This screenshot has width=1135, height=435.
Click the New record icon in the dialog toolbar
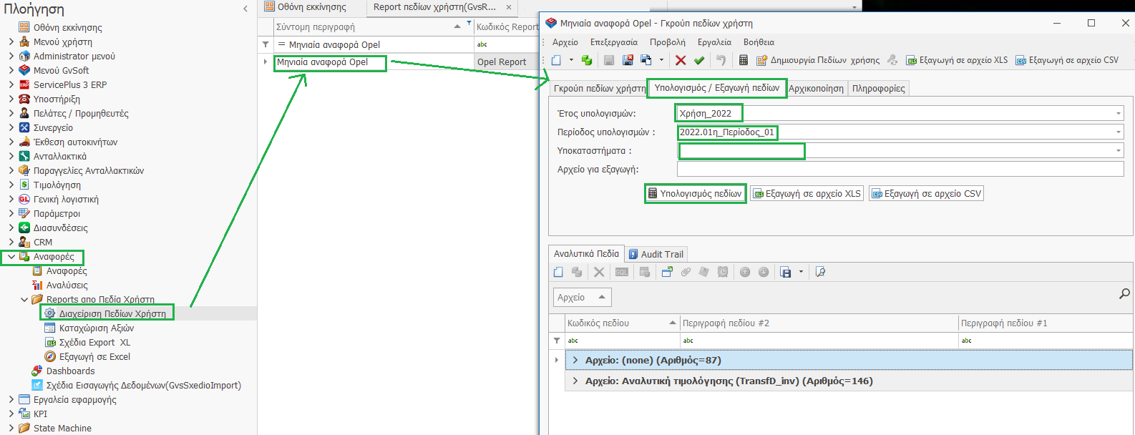556,60
